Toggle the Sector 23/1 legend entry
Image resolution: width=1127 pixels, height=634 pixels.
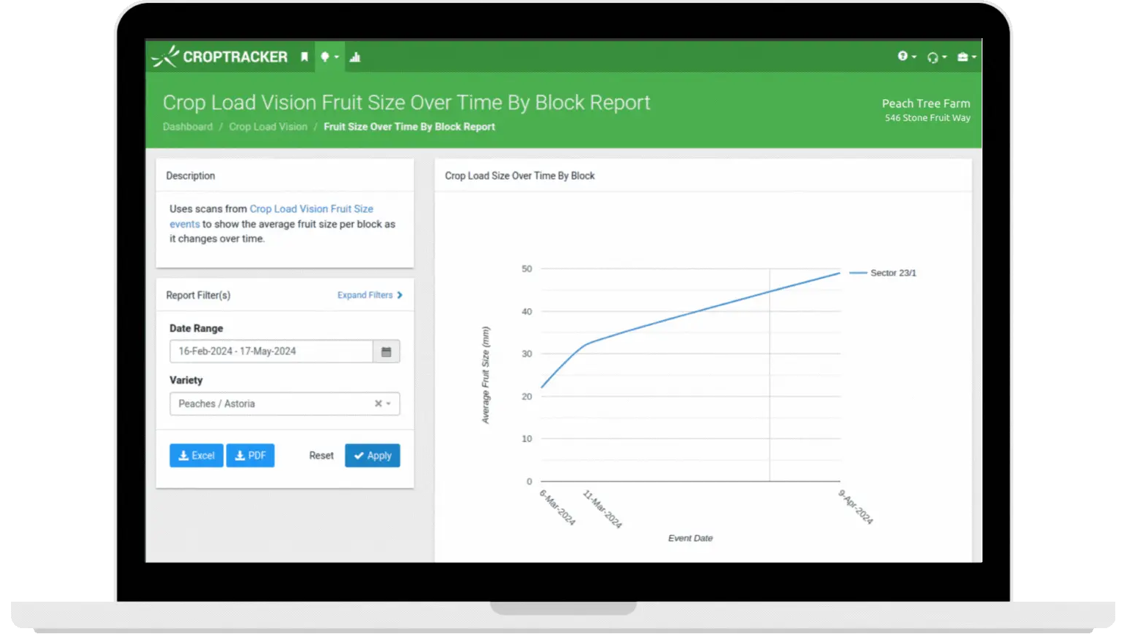[883, 273]
